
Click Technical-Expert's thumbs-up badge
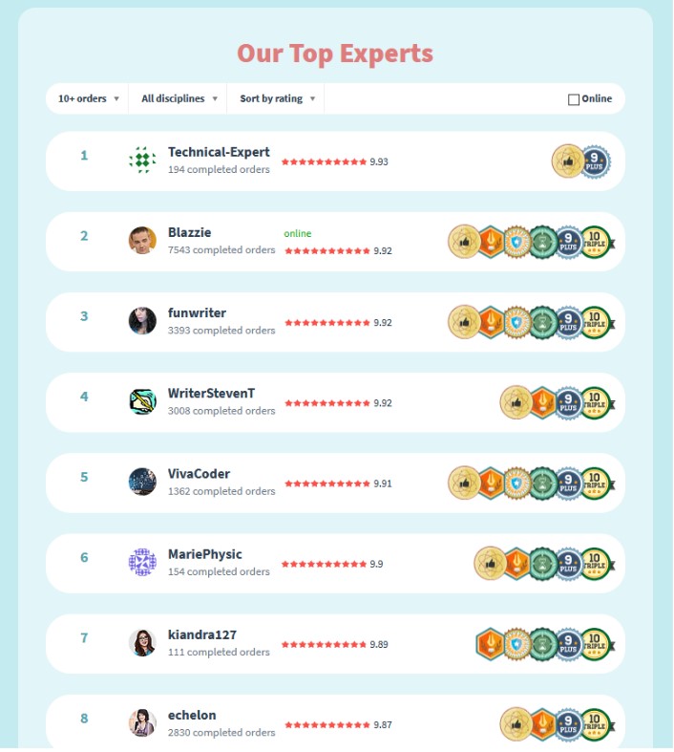568,161
